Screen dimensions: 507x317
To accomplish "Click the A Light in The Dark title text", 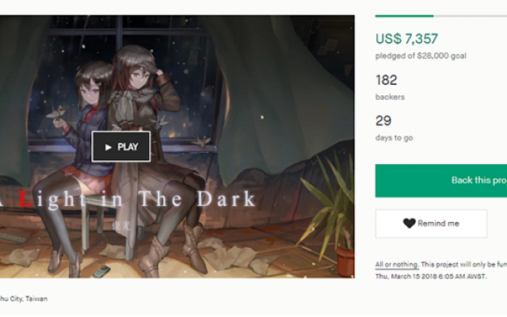I will 128,198.
